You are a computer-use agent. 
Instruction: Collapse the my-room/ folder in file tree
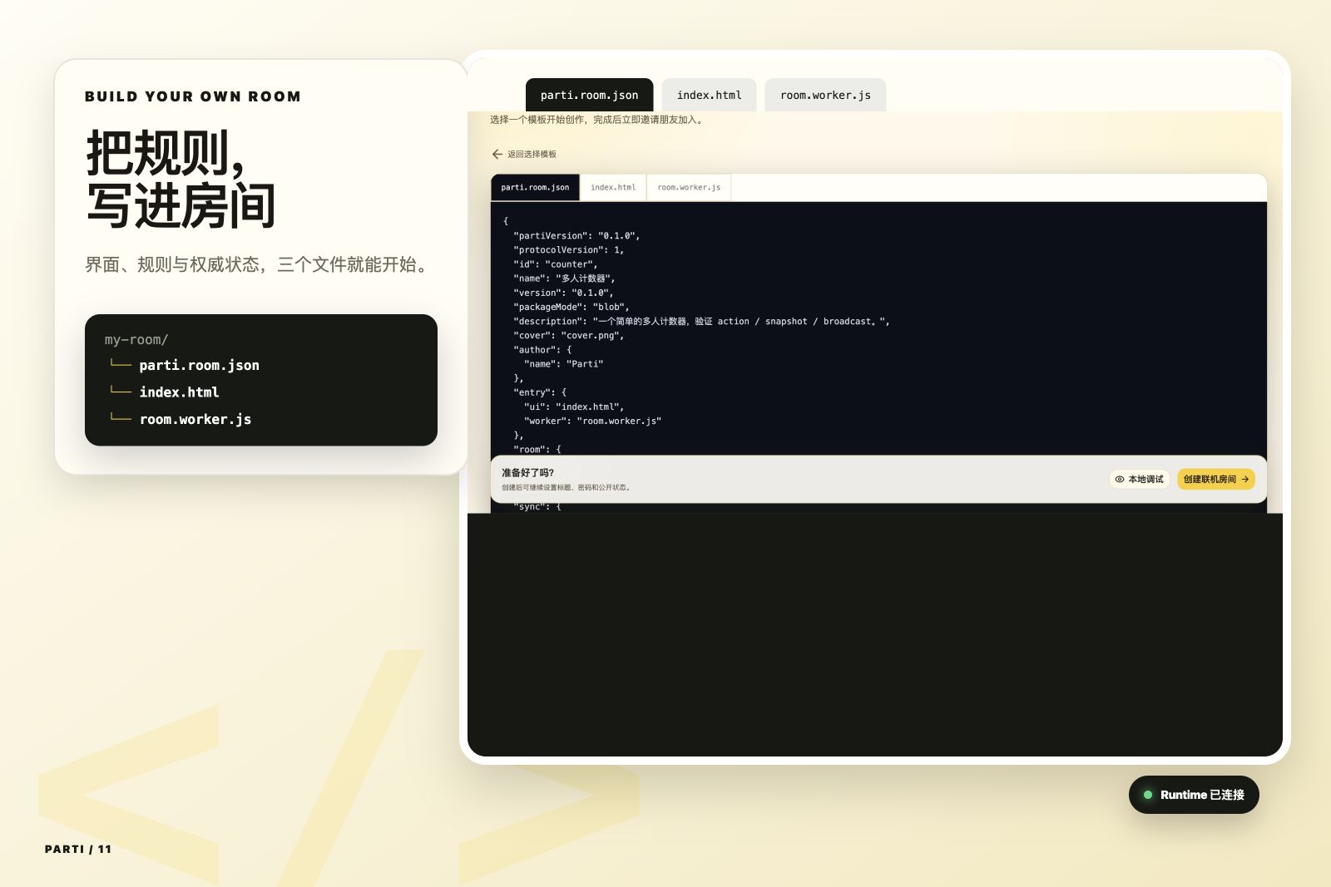(x=136, y=340)
